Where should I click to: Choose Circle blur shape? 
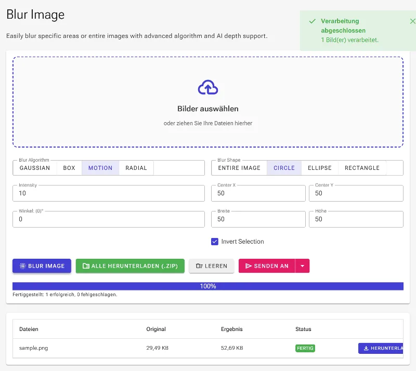(284, 168)
